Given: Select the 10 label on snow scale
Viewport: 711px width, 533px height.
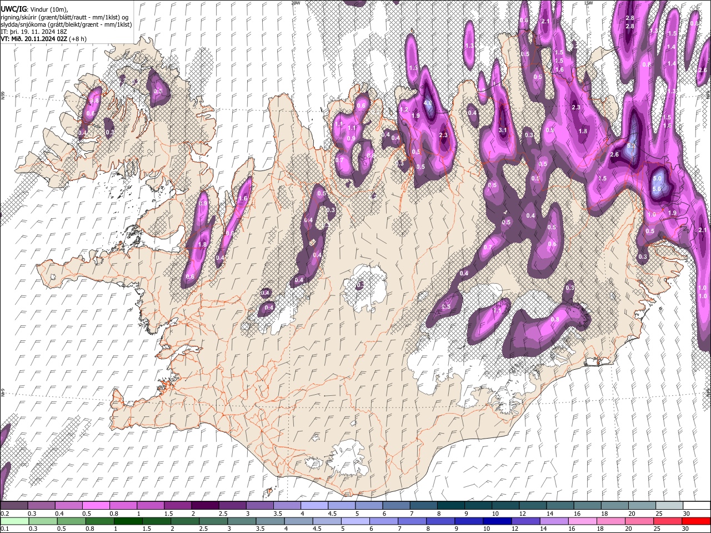Looking at the screenshot, I should [495, 514].
